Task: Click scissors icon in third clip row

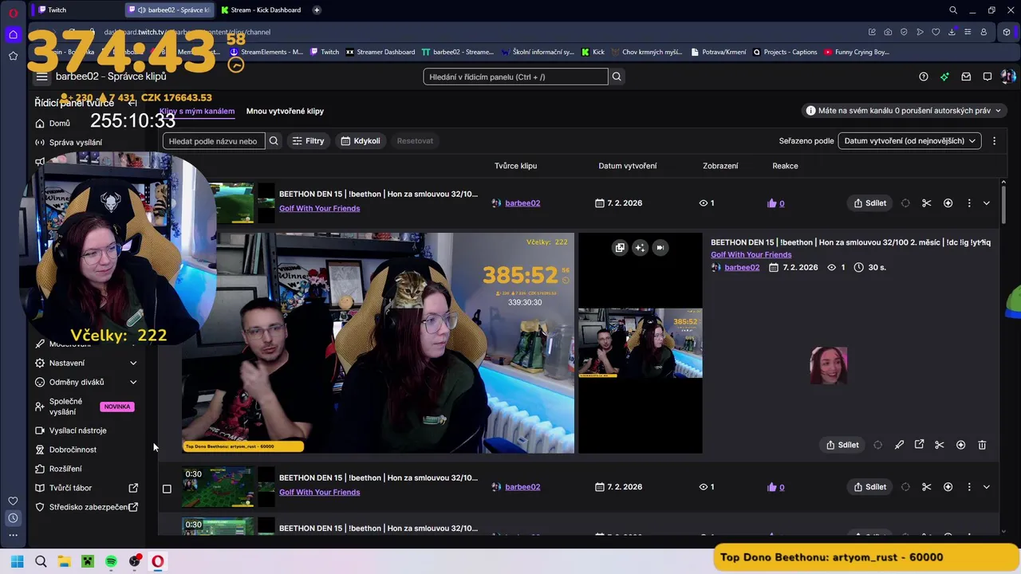Action: point(927,487)
